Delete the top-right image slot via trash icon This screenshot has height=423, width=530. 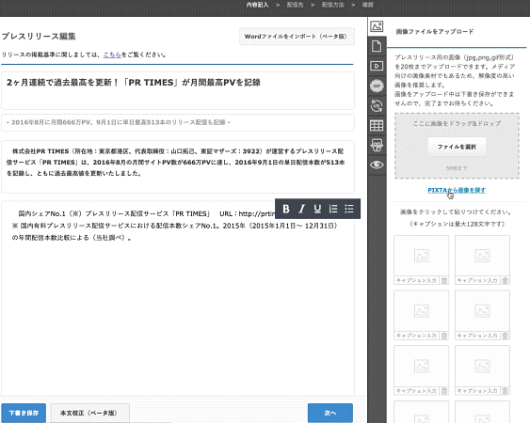(x=505, y=280)
